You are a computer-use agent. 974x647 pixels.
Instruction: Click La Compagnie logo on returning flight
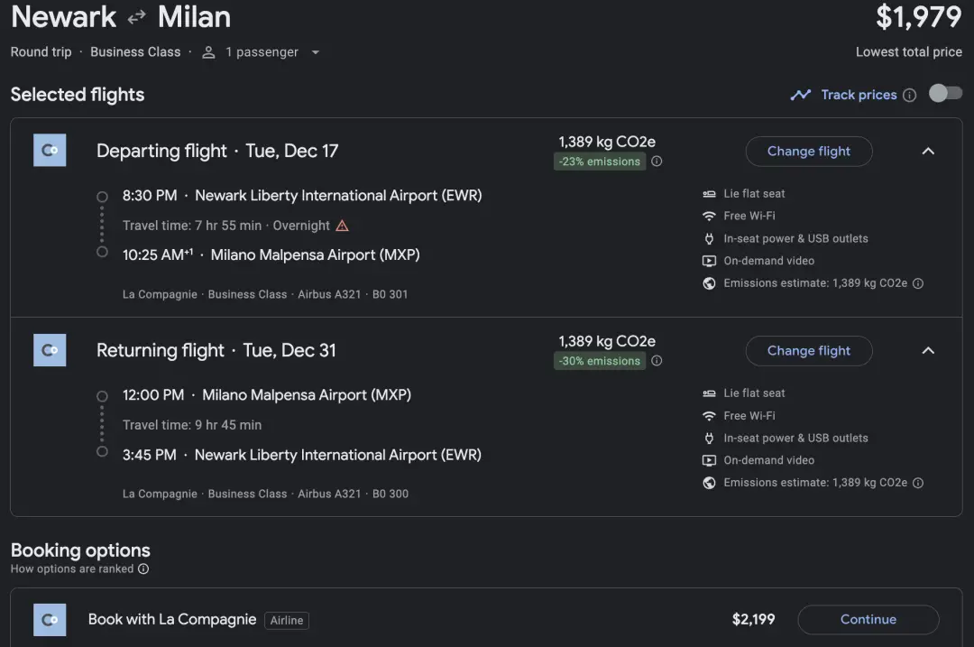[50, 350]
